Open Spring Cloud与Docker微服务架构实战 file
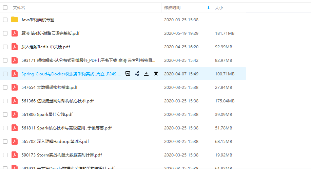 (x=71, y=74)
